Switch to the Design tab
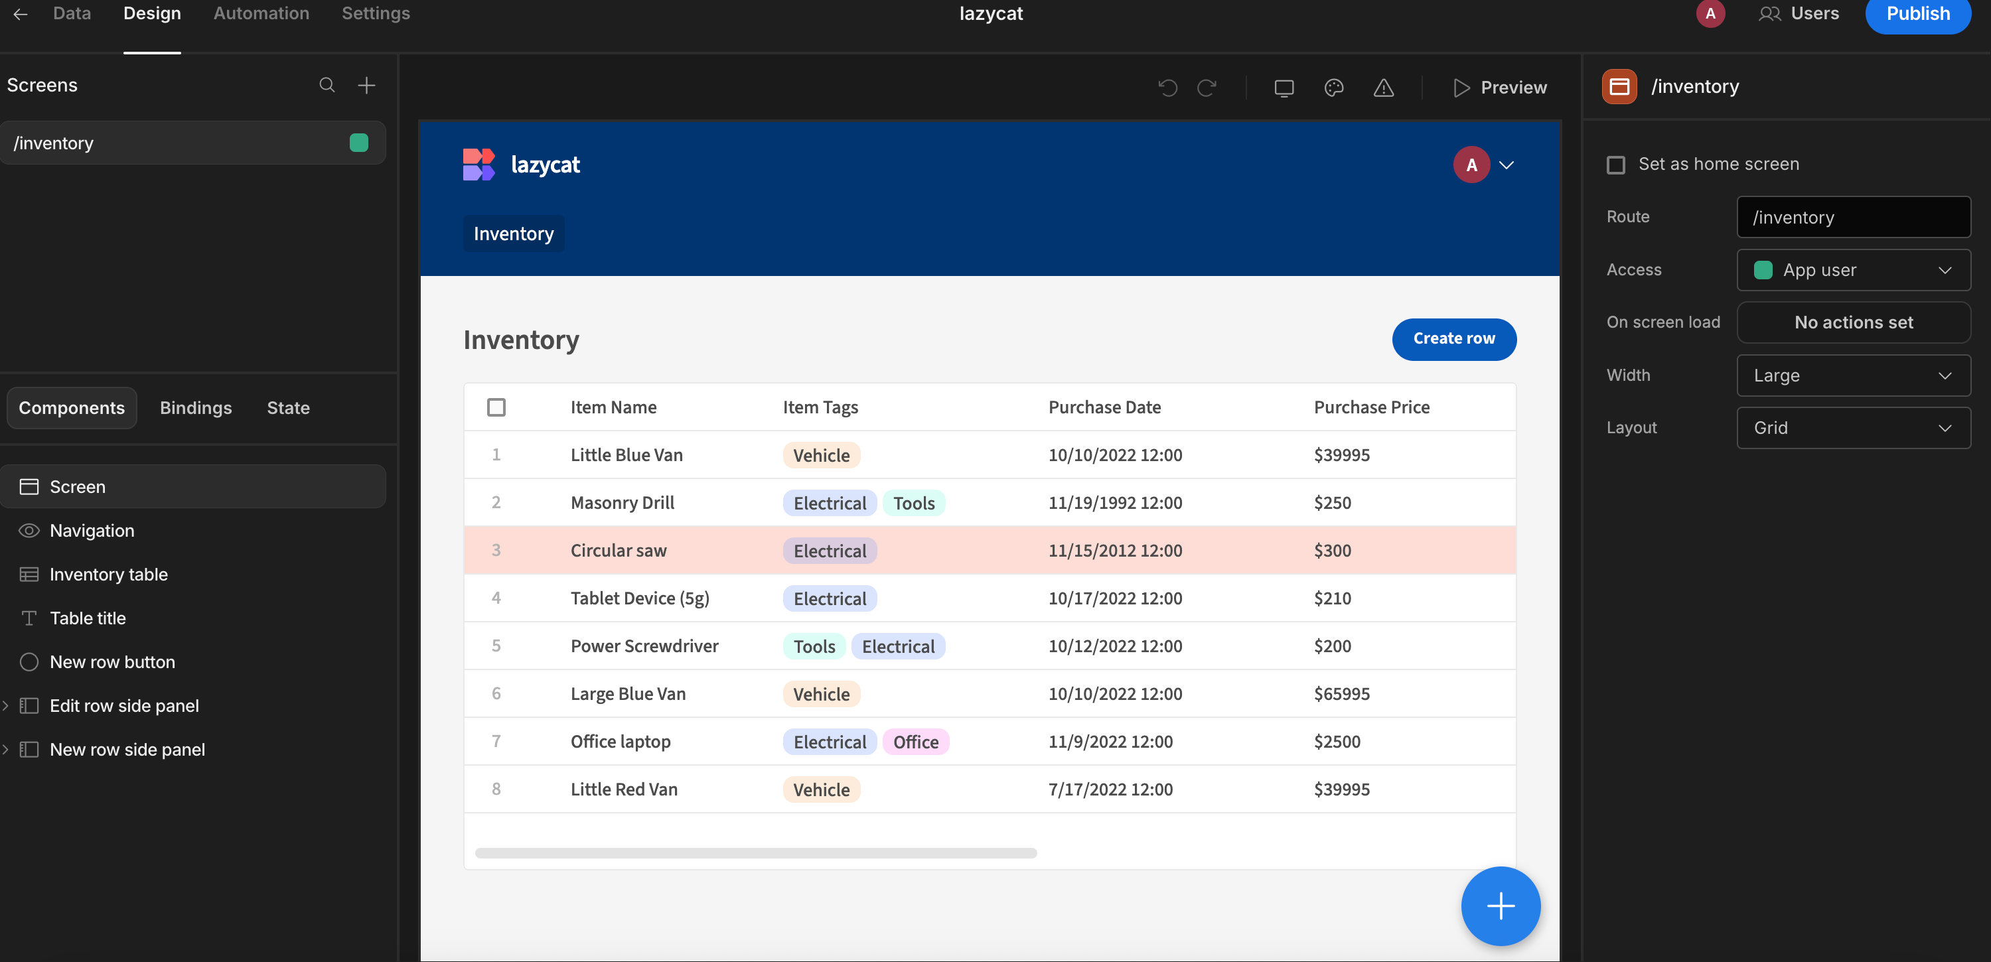 click(x=152, y=13)
